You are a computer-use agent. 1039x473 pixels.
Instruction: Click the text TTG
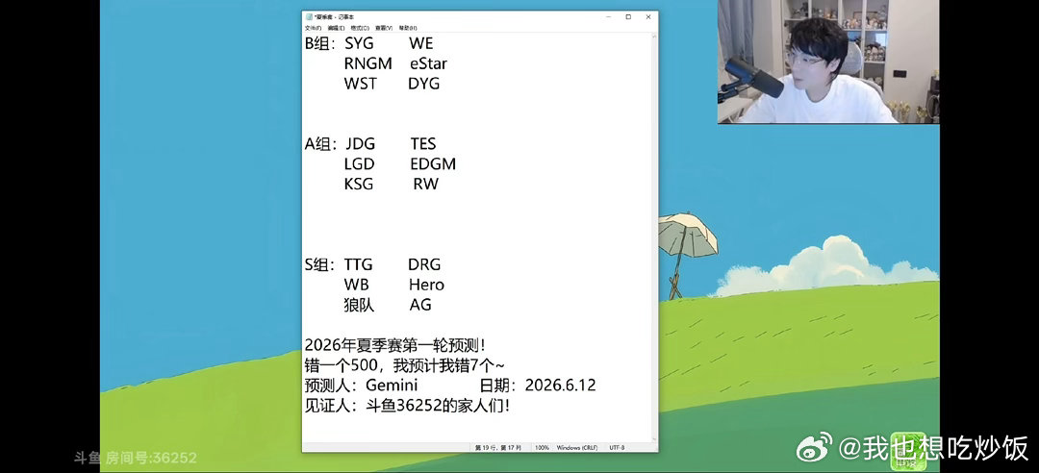coord(358,264)
